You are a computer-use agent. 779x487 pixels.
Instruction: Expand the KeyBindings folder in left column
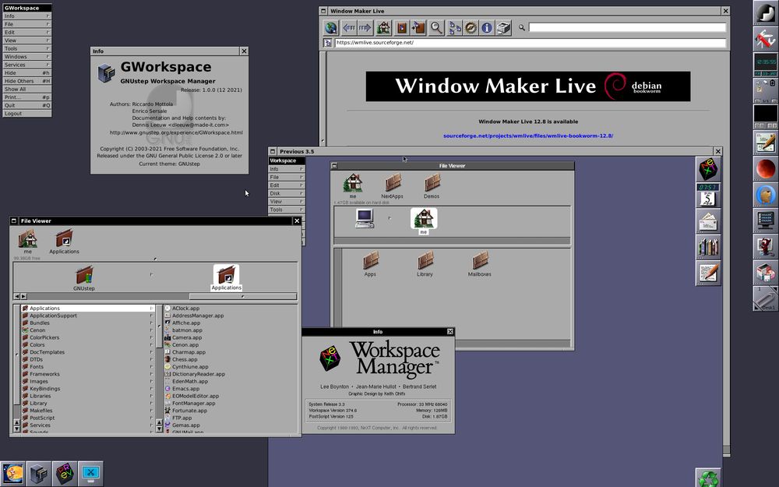pyautogui.click(x=151, y=389)
